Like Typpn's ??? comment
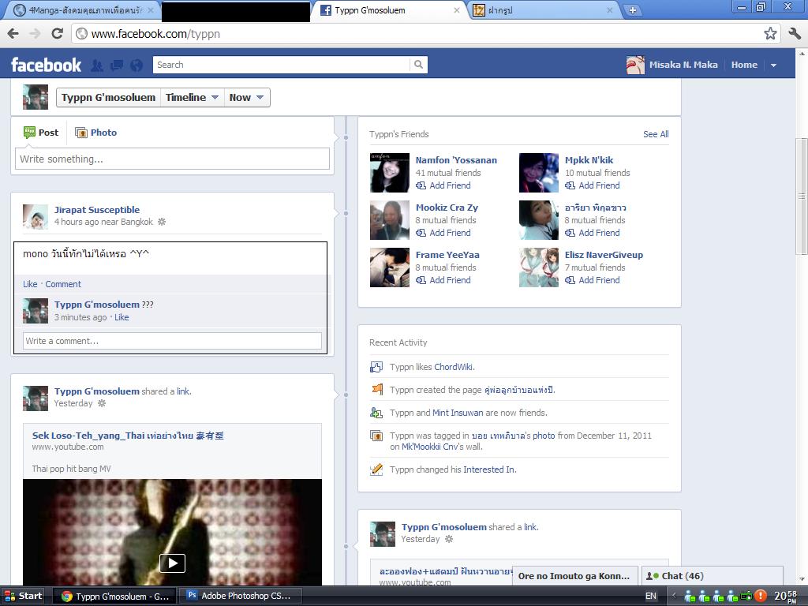 tap(122, 317)
